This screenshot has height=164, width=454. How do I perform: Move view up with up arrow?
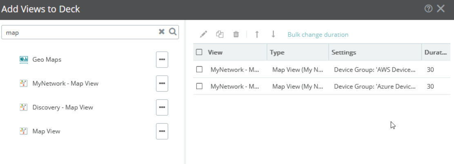coord(256,34)
